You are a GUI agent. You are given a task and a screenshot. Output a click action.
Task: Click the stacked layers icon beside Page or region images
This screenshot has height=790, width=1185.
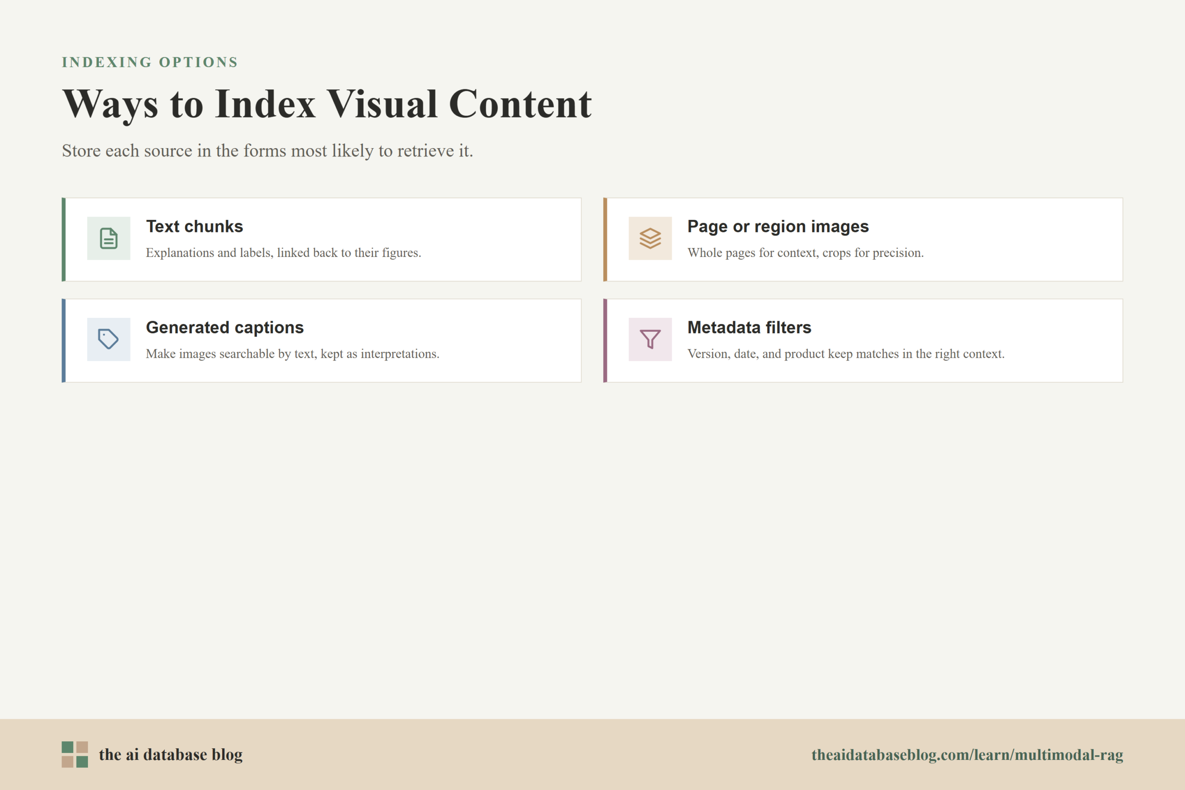click(650, 238)
